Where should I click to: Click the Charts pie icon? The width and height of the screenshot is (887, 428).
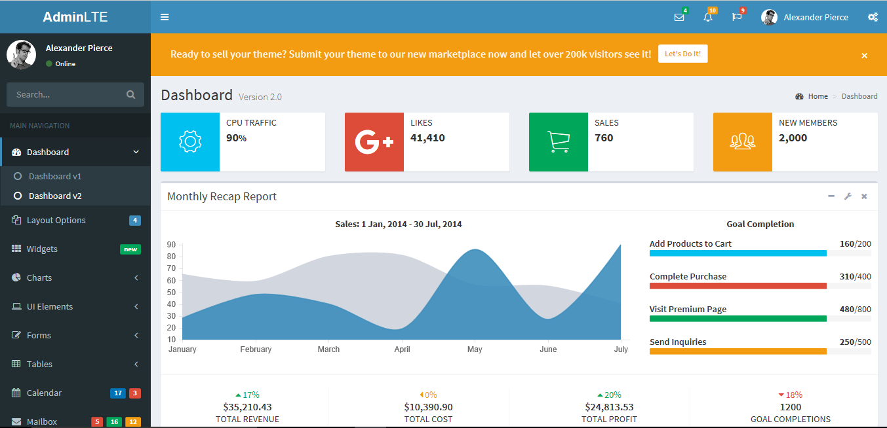coord(16,277)
